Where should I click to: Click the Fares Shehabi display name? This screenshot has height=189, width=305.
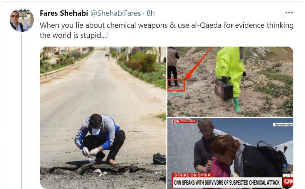64,13
